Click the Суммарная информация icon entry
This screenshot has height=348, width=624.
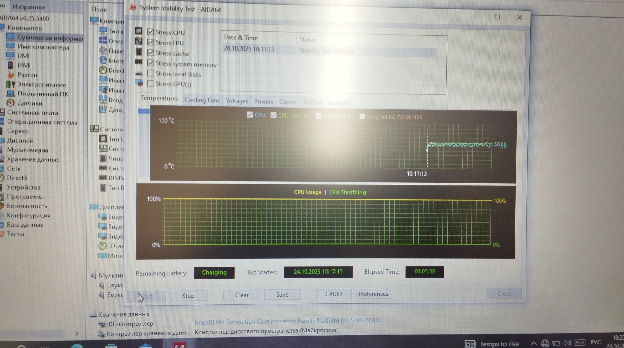coord(11,37)
